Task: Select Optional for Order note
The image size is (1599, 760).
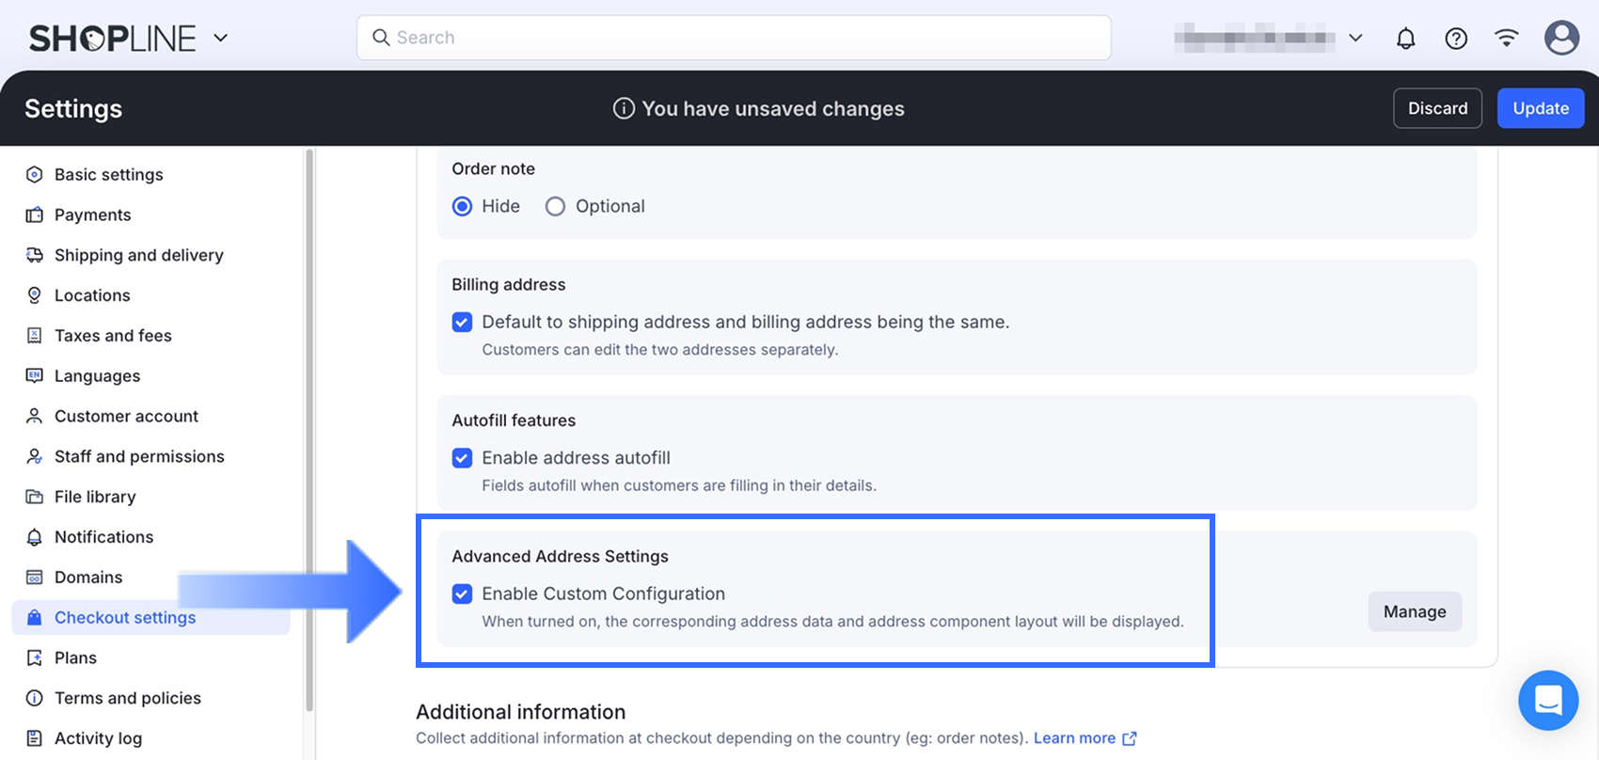Action: click(555, 206)
